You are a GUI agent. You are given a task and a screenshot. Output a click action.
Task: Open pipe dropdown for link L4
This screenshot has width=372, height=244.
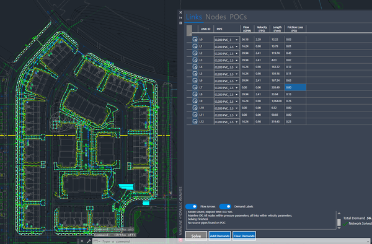(236, 68)
